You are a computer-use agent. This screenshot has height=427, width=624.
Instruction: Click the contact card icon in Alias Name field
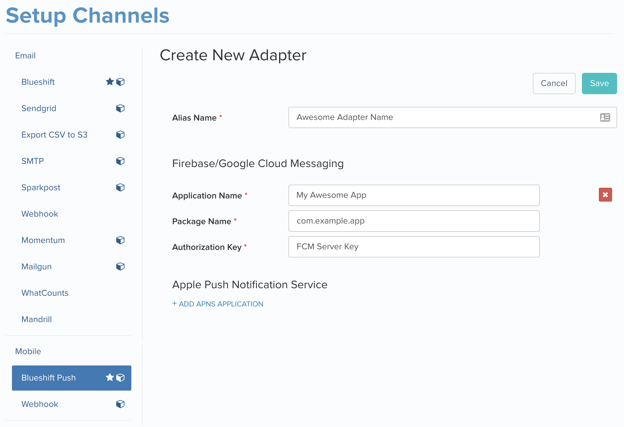pos(605,117)
